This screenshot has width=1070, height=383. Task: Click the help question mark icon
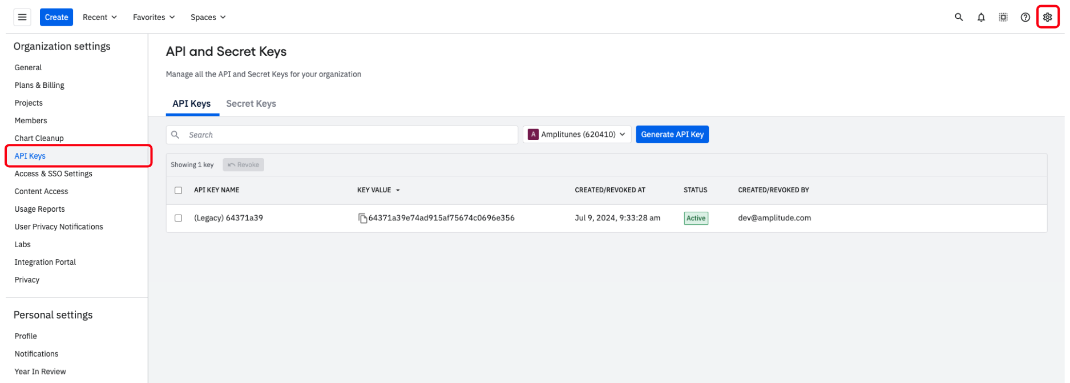point(1025,17)
